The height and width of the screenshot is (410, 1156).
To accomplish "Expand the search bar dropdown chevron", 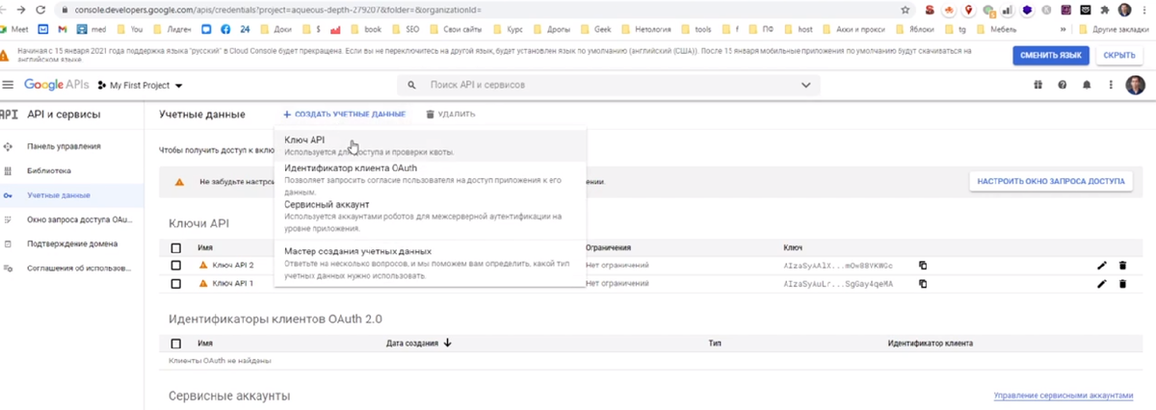I will pyautogui.click(x=805, y=85).
